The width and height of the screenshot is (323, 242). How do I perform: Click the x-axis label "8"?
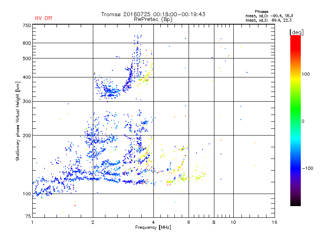[x=214, y=222]
